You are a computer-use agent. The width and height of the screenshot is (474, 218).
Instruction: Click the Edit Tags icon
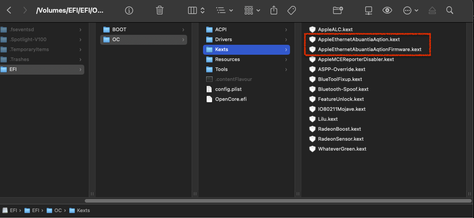(291, 10)
